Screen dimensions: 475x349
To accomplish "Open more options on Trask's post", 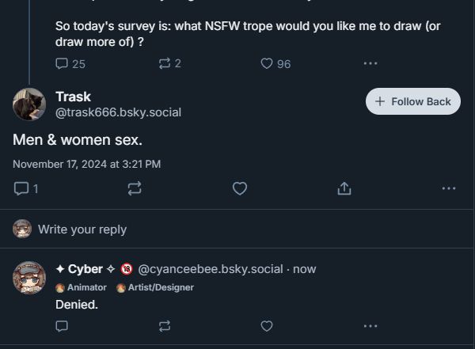I will tap(449, 188).
